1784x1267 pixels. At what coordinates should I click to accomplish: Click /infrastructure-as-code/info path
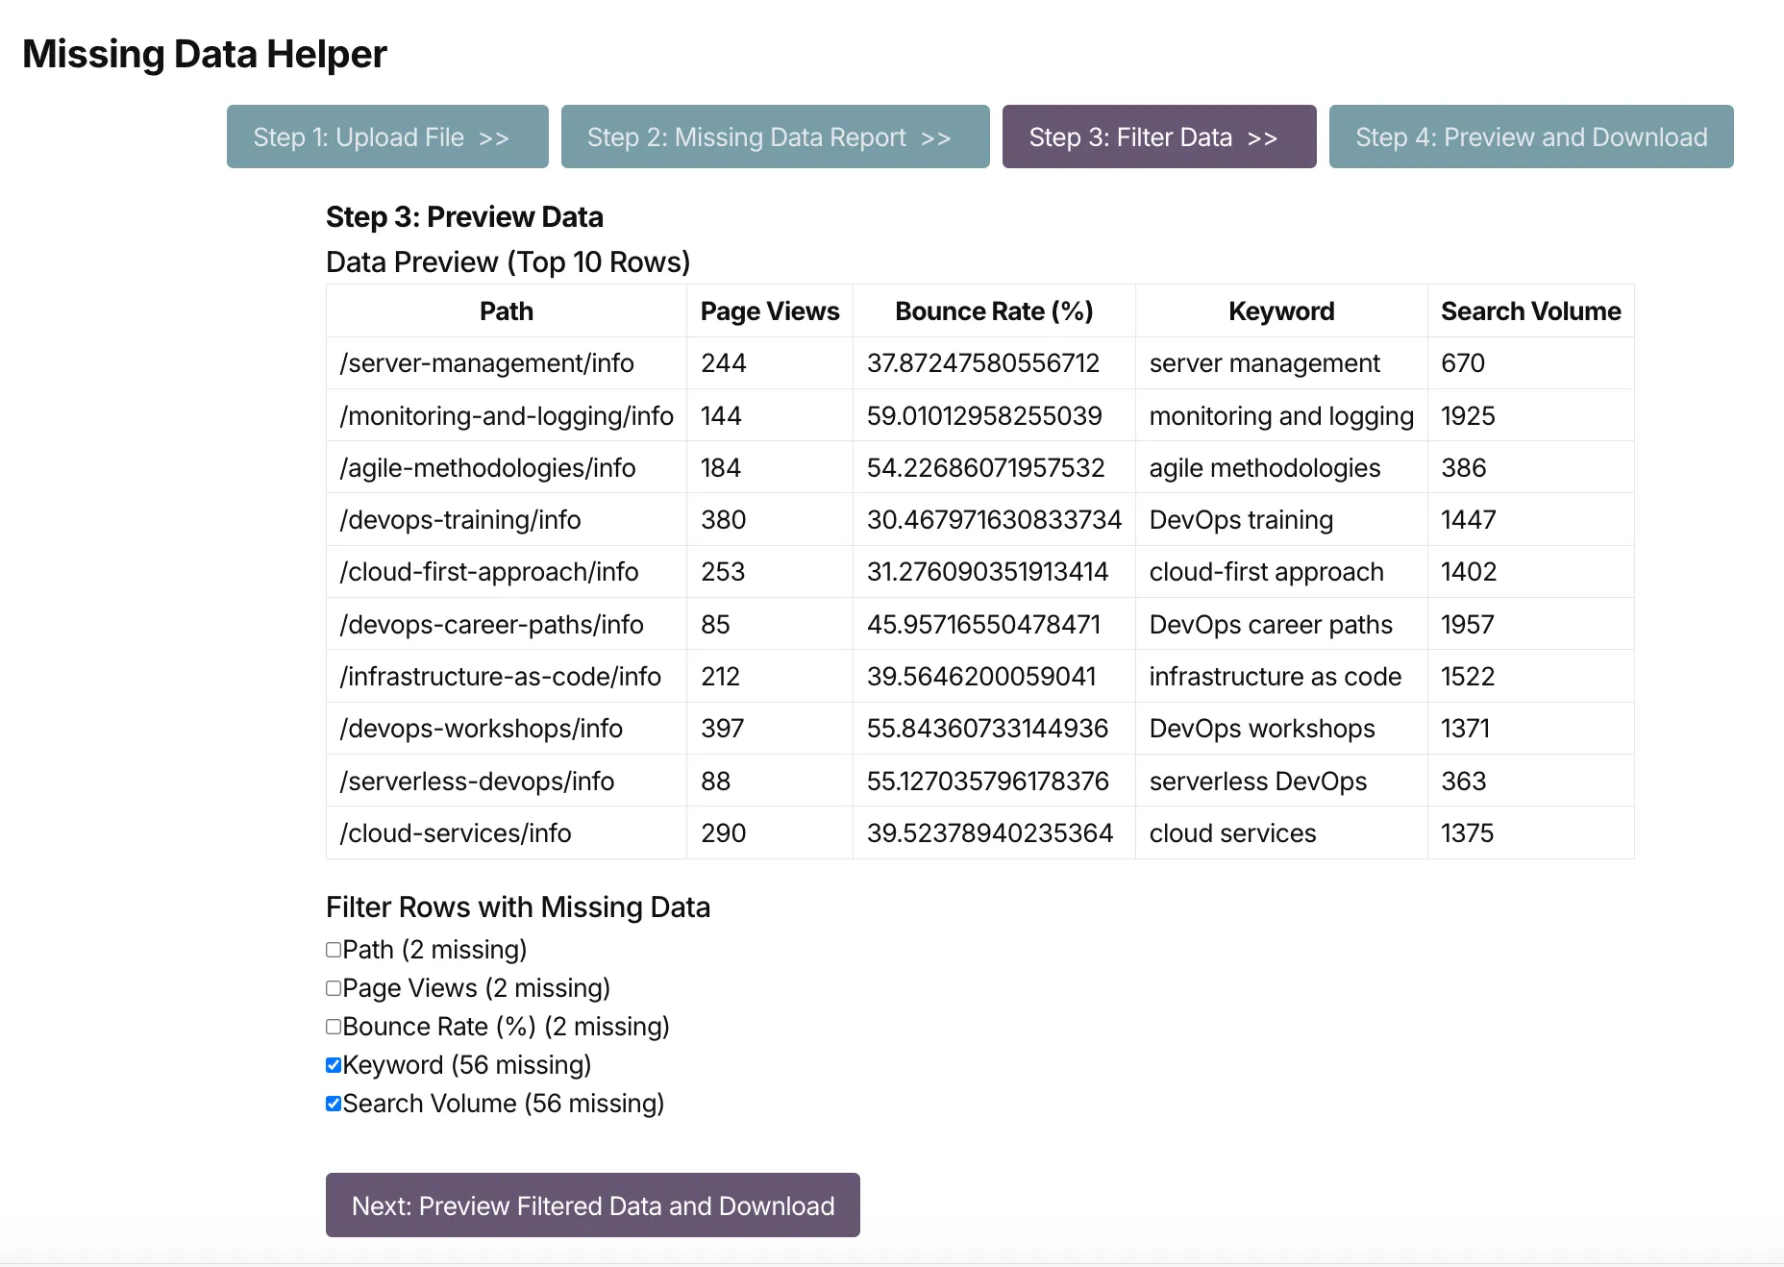507,676
